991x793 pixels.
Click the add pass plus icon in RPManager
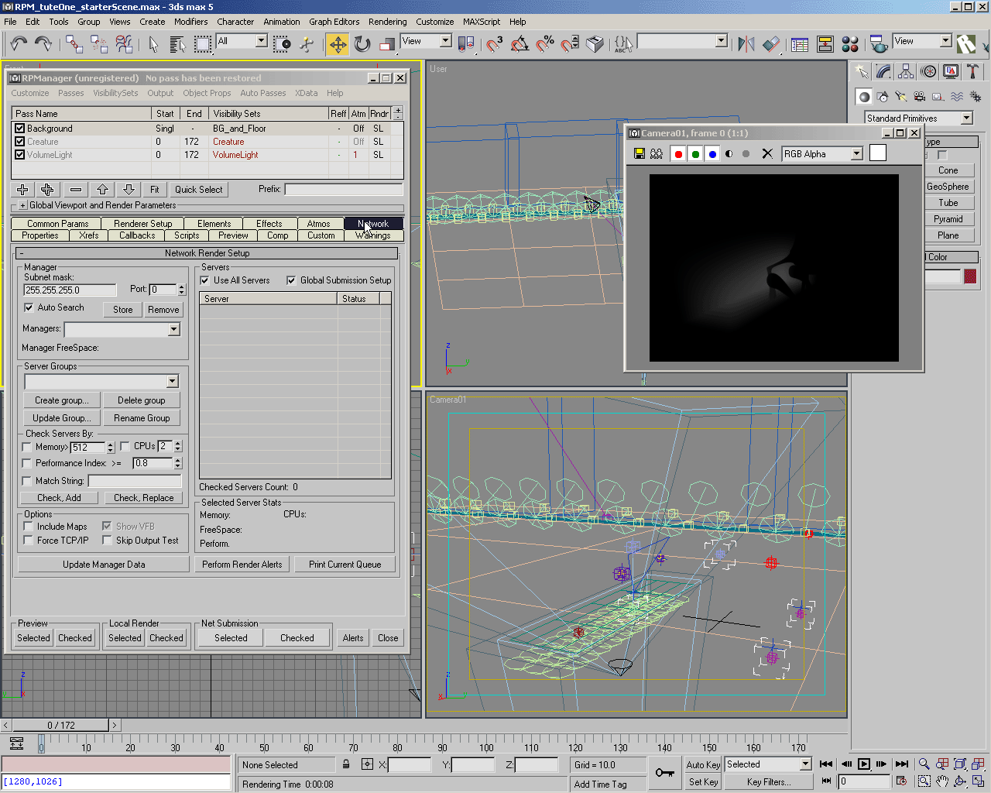click(x=22, y=189)
